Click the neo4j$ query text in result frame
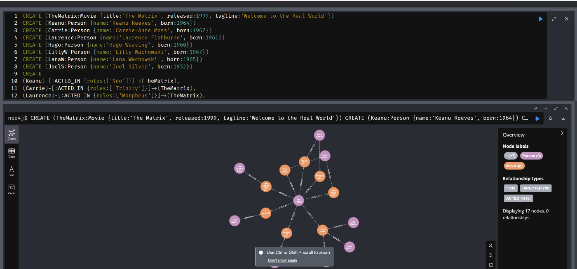 268,118
